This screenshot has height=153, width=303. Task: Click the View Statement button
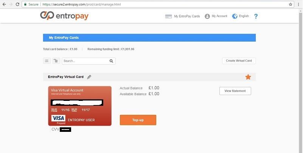point(235,91)
